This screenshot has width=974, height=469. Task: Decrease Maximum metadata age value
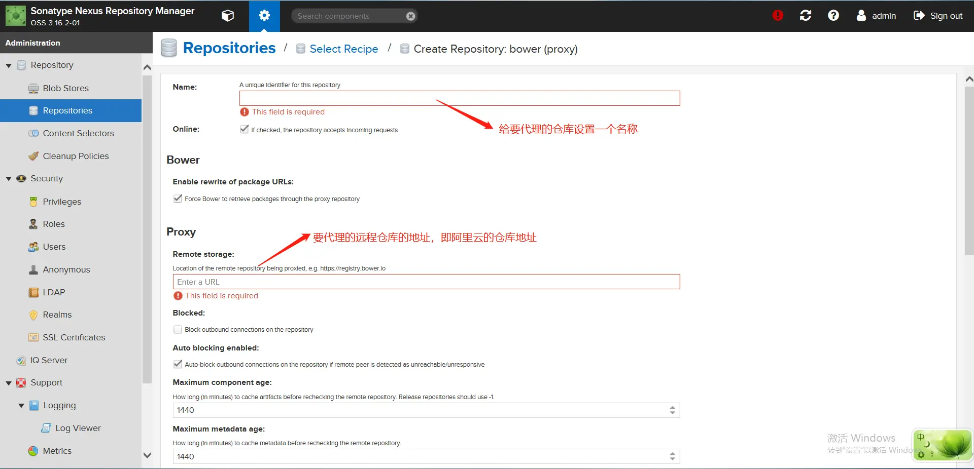[673, 460]
